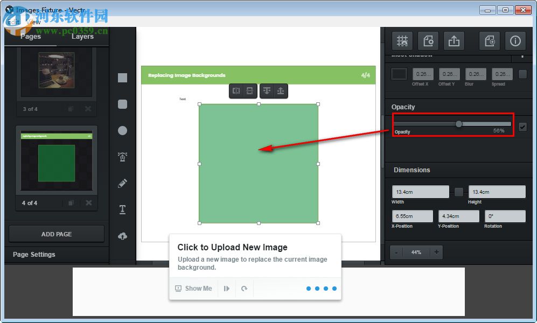Viewport: 537px width, 323px height.
Task: Click the Export share icon
Action: click(x=454, y=41)
